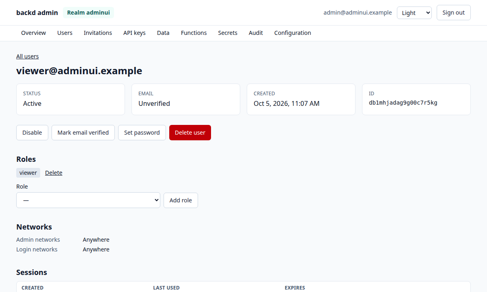Open the Functions tab
This screenshot has height=292, width=487.
(x=194, y=33)
